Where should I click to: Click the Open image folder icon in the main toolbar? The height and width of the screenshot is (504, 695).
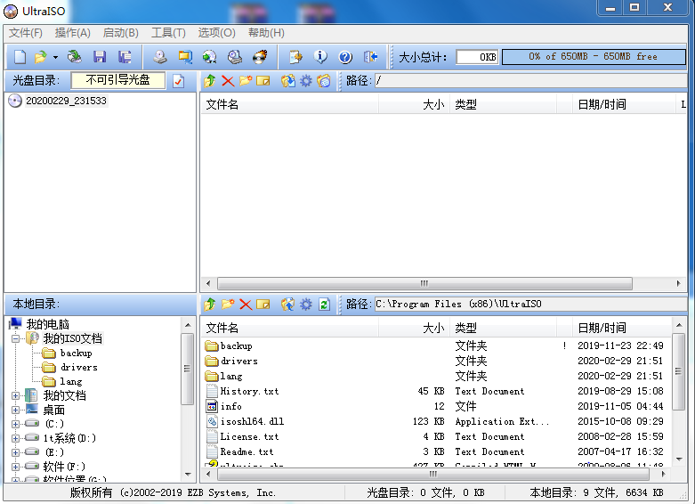41,57
